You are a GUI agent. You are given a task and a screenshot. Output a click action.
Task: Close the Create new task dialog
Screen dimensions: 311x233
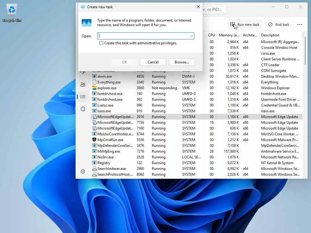click(x=198, y=7)
